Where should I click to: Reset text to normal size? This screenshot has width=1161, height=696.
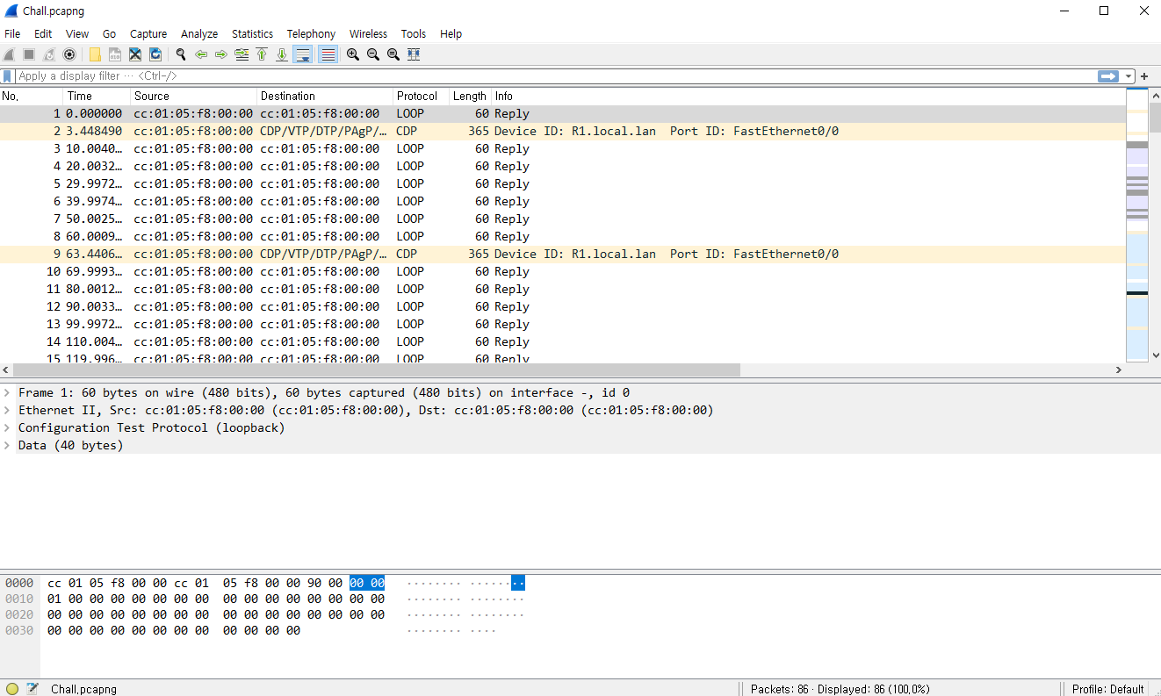coord(393,54)
